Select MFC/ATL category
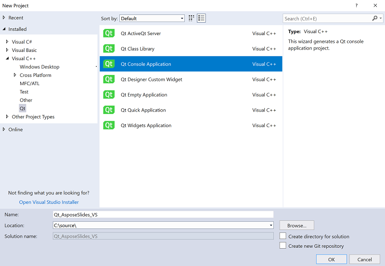Image resolution: width=385 pixels, height=266 pixels. click(29, 83)
